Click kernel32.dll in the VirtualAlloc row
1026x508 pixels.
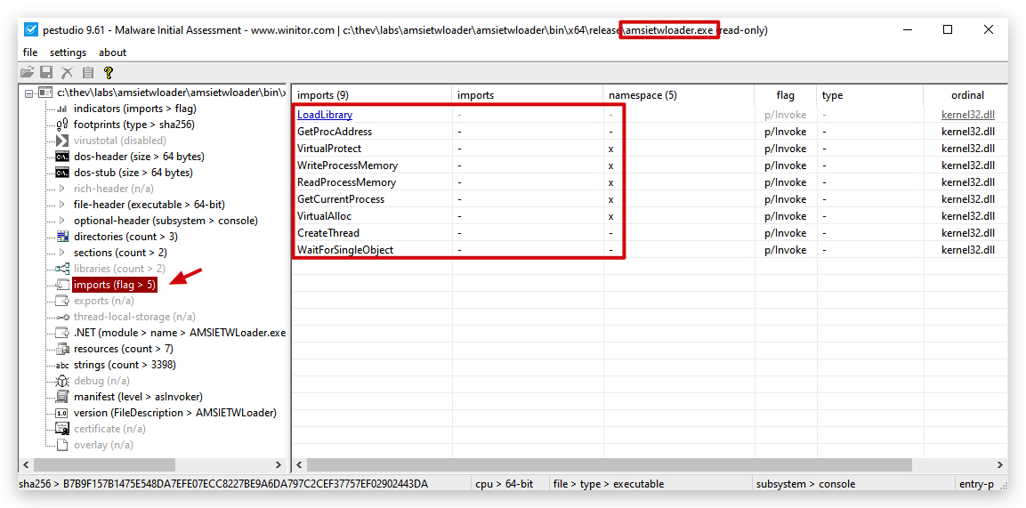click(968, 216)
